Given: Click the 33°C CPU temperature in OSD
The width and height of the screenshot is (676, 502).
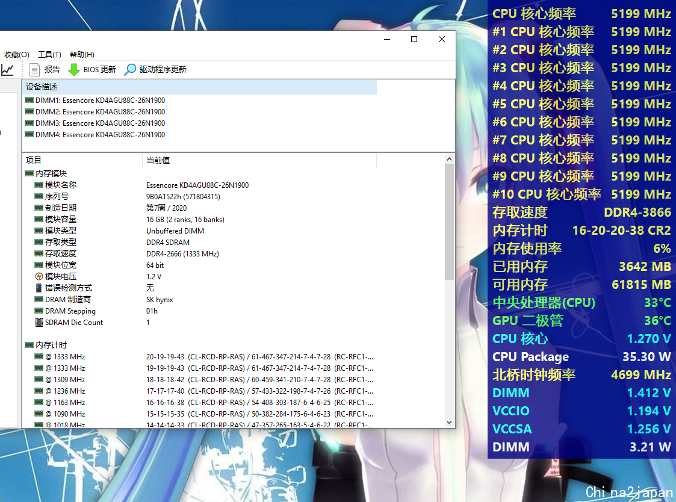Looking at the screenshot, I should point(657,303).
